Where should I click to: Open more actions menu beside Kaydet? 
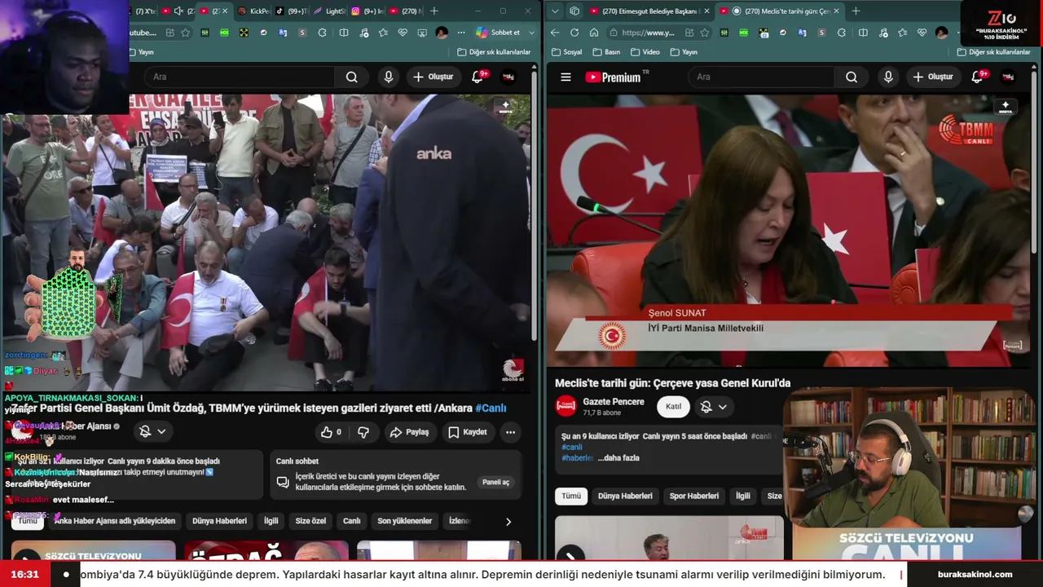click(510, 432)
